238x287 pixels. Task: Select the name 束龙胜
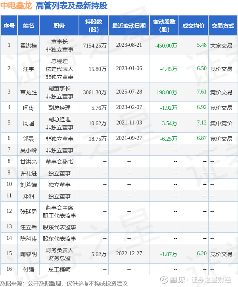coord(29,92)
